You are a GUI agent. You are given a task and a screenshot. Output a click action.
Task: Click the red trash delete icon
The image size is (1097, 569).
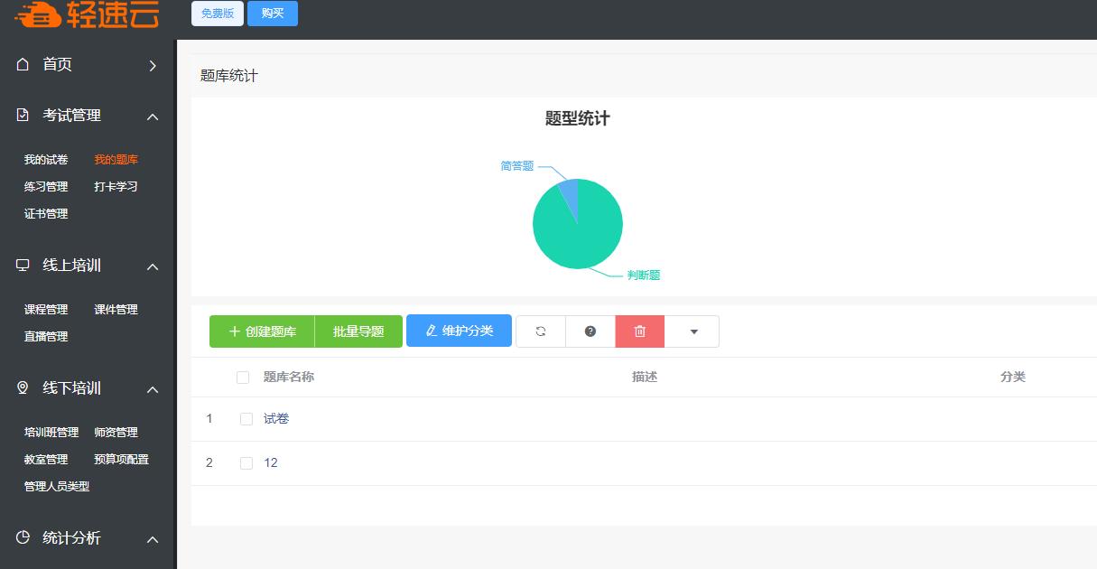(x=639, y=331)
